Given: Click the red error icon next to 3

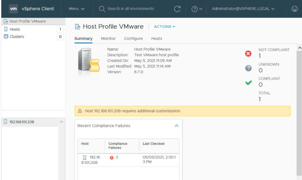Looking at the screenshot, I should click(112, 158).
